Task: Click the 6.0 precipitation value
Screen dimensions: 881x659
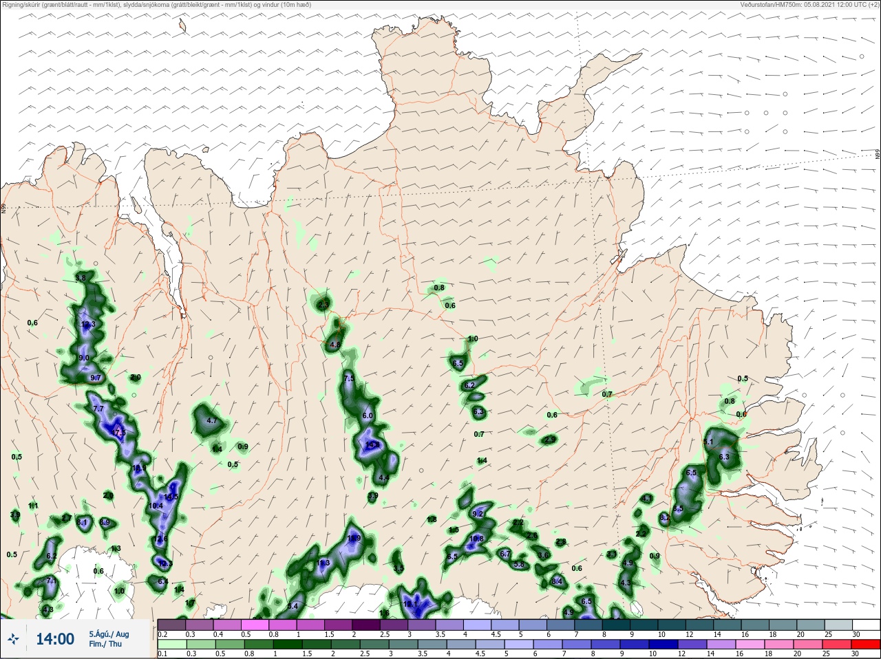Action: (368, 416)
